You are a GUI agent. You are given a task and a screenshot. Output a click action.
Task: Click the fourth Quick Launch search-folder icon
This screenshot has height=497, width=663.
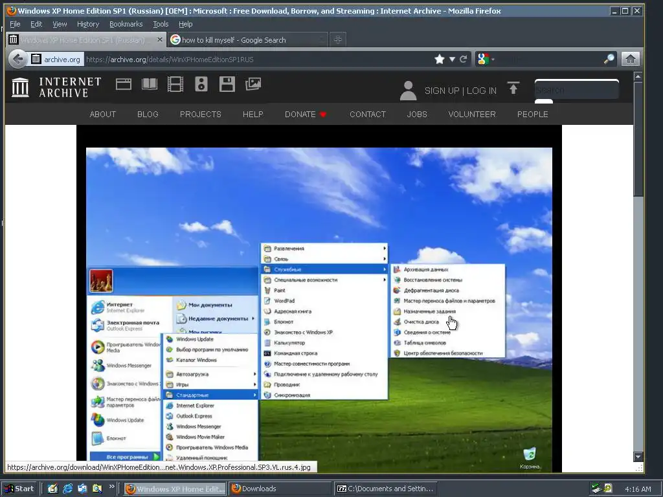(97, 489)
